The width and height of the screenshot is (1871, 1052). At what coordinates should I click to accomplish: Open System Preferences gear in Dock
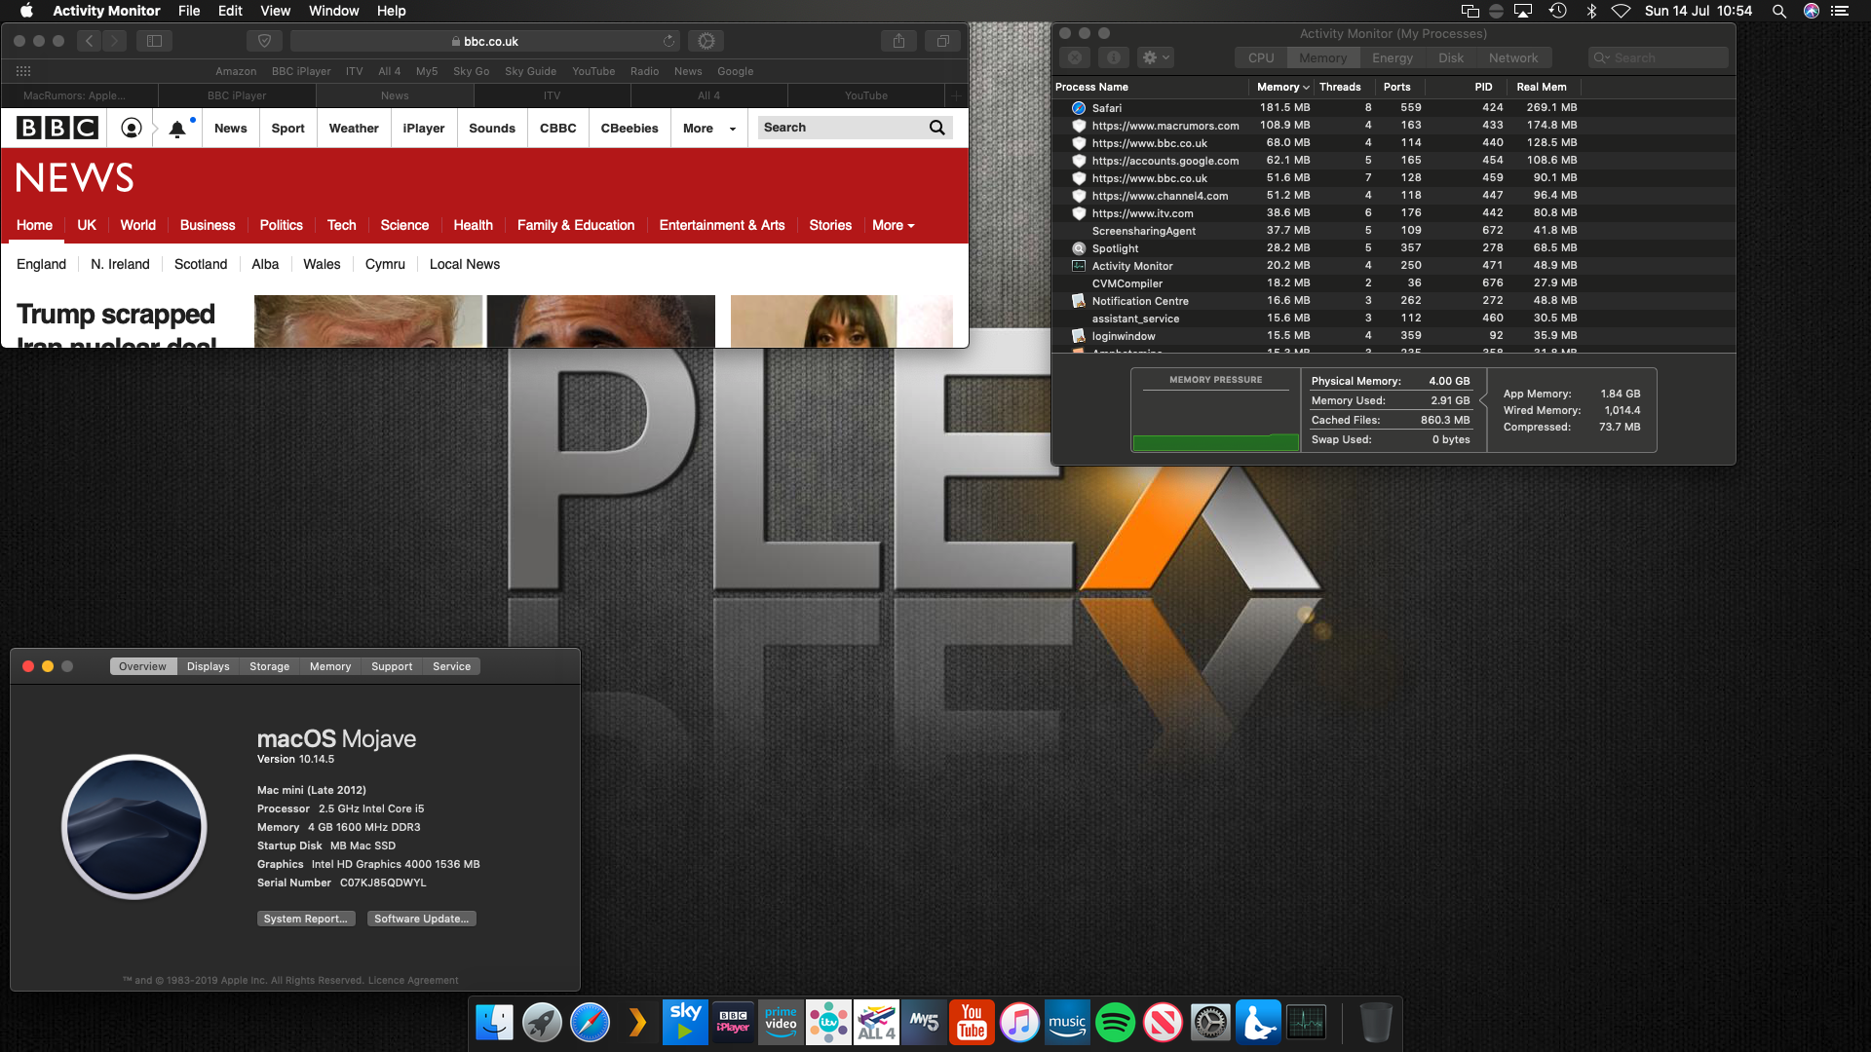[1210, 1022]
